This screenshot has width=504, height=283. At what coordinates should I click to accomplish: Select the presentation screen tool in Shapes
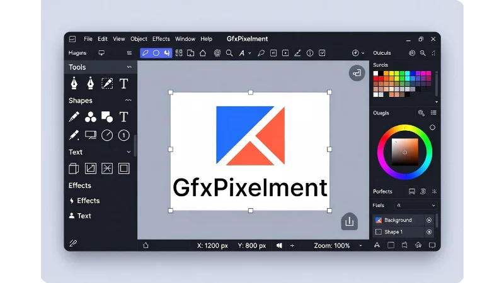point(90,135)
